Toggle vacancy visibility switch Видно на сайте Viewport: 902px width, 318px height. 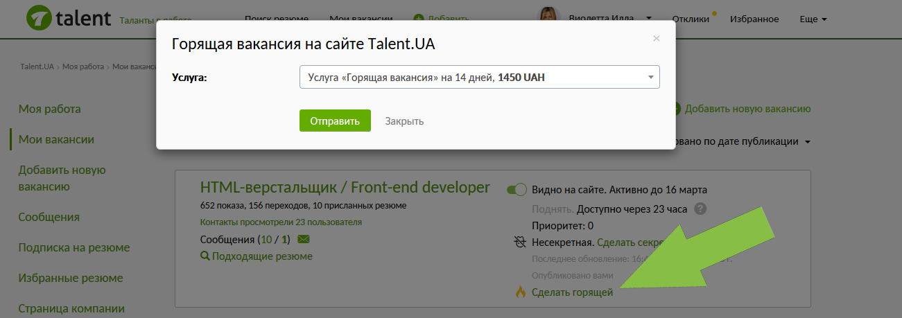tap(517, 190)
